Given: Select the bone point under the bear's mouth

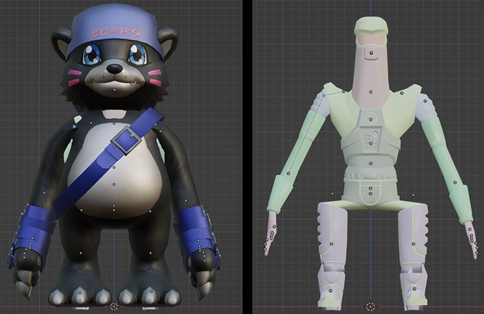Looking at the screenshot, I should pos(114,91).
